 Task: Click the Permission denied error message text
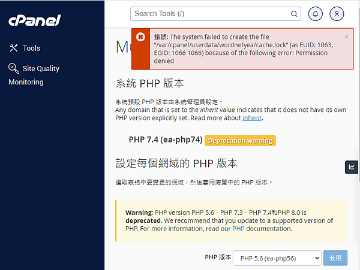(244, 48)
